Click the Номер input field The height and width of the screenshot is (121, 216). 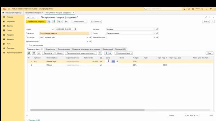click(x=46, y=29)
